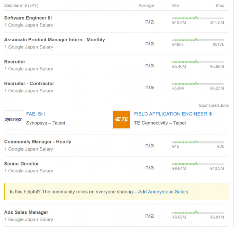Open Associate Product Manager Intern - Monthly entry
The image size is (234, 227).
(55, 40)
